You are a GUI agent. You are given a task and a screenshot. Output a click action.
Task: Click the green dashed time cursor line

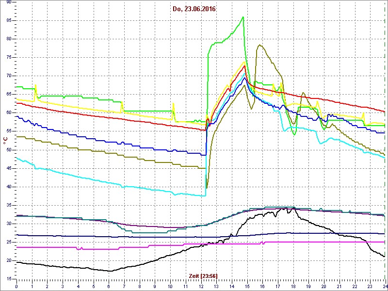[385, 140]
